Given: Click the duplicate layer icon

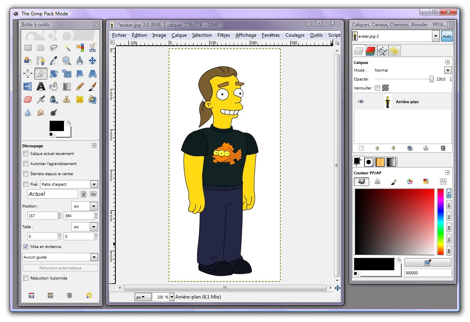Looking at the screenshot, I should point(410,148).
